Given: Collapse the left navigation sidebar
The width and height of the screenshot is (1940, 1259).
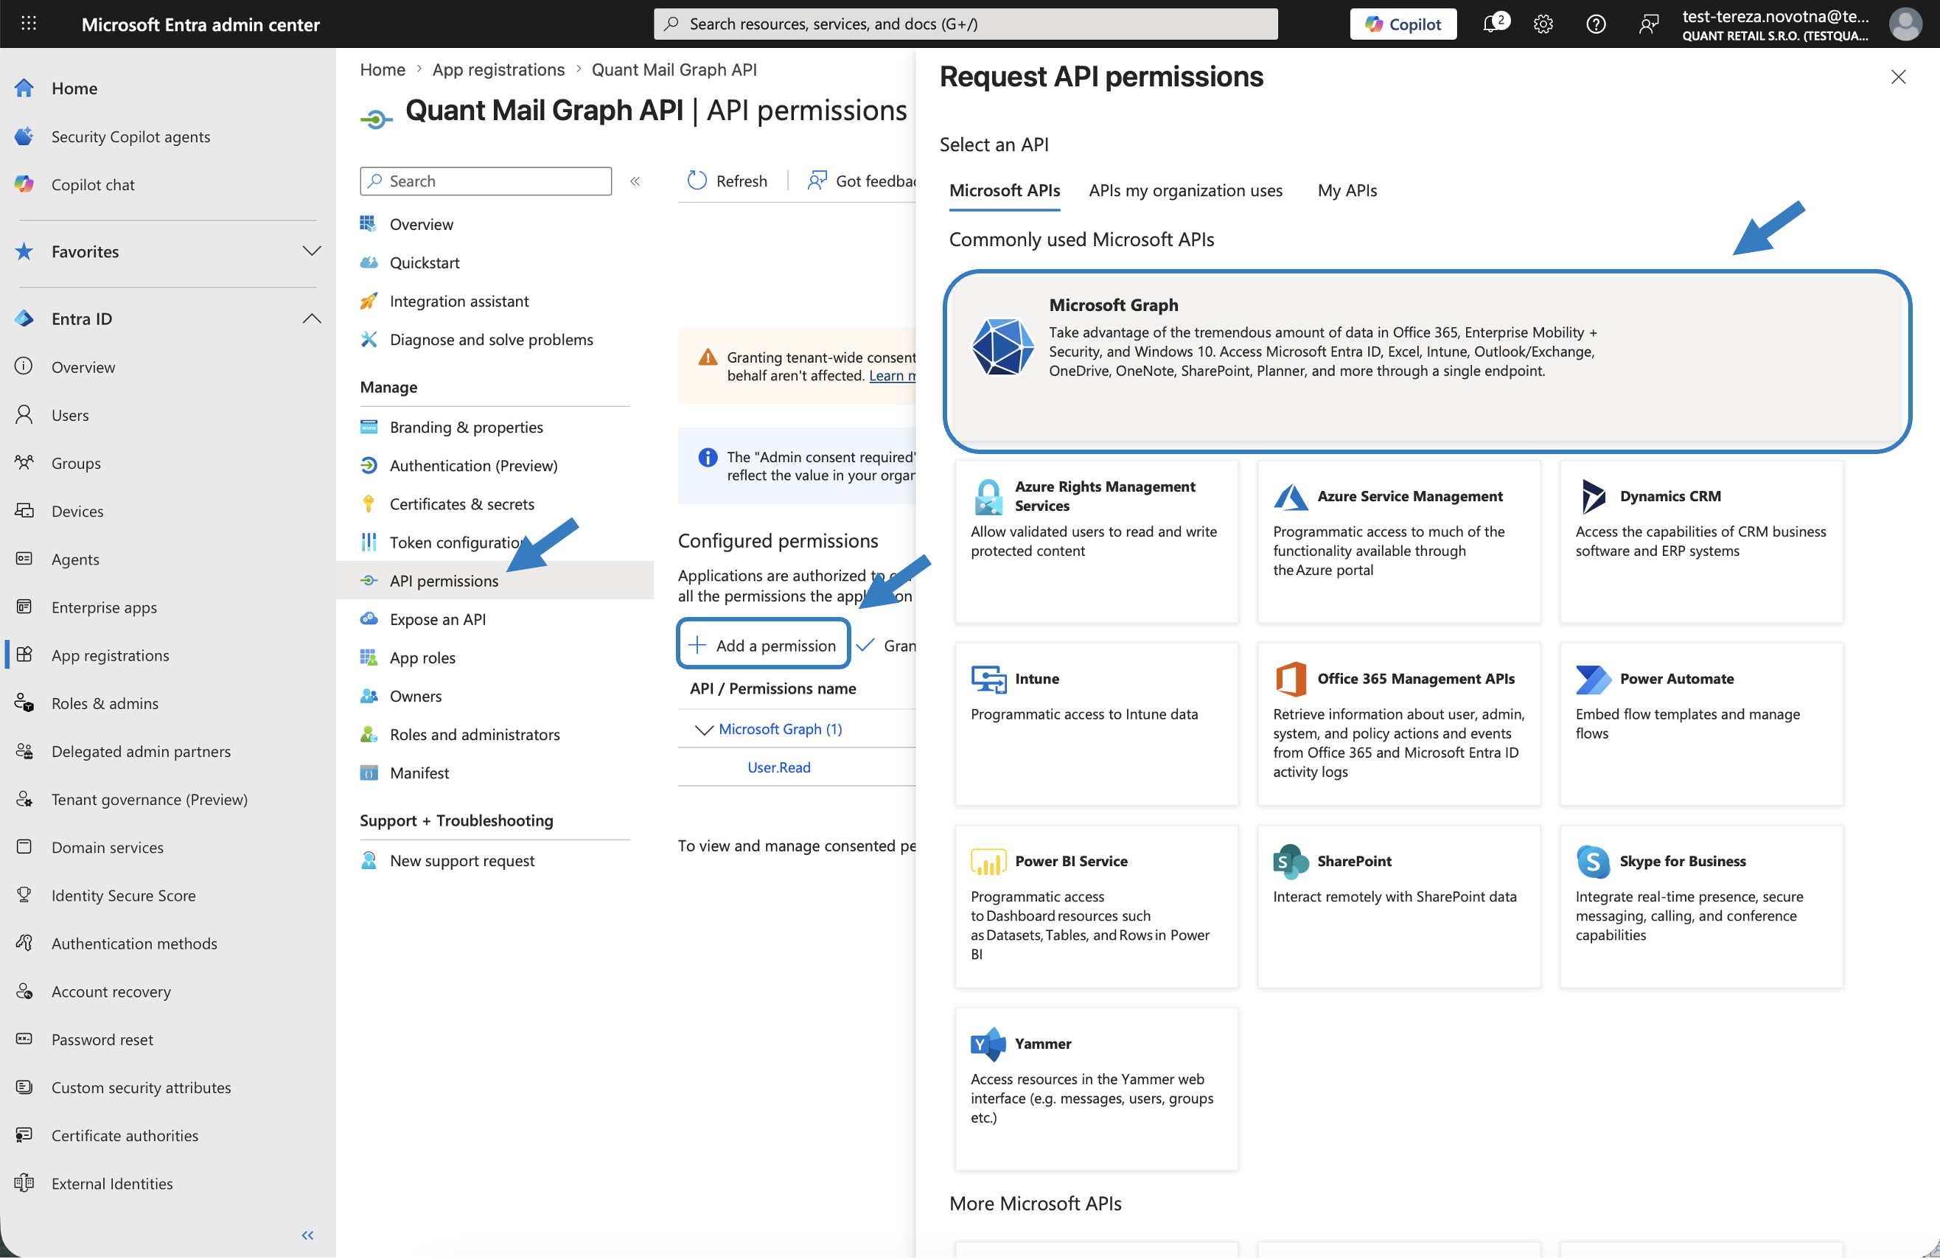Looking at the screenshot, I should pos(307,1236).
